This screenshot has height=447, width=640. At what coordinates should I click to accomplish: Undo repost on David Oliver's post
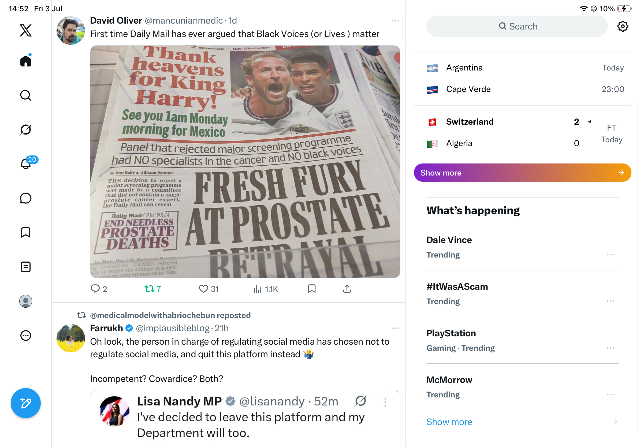(x=152, y=289)
